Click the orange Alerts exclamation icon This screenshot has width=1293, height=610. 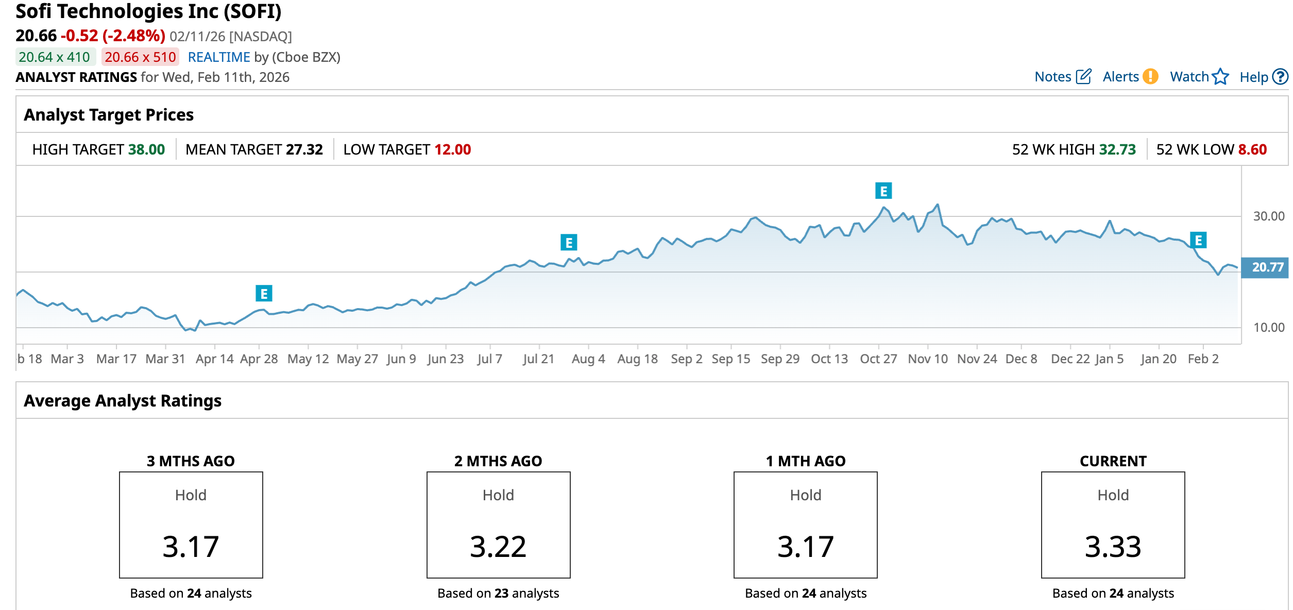[1150, 77]
